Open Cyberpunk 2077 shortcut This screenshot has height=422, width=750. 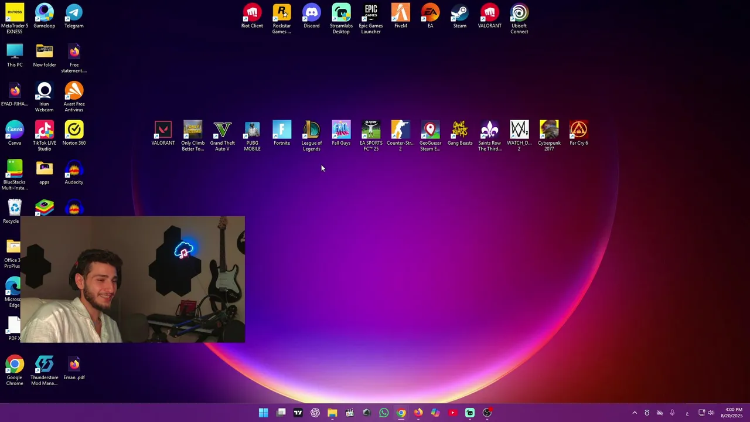click(549, 136)
